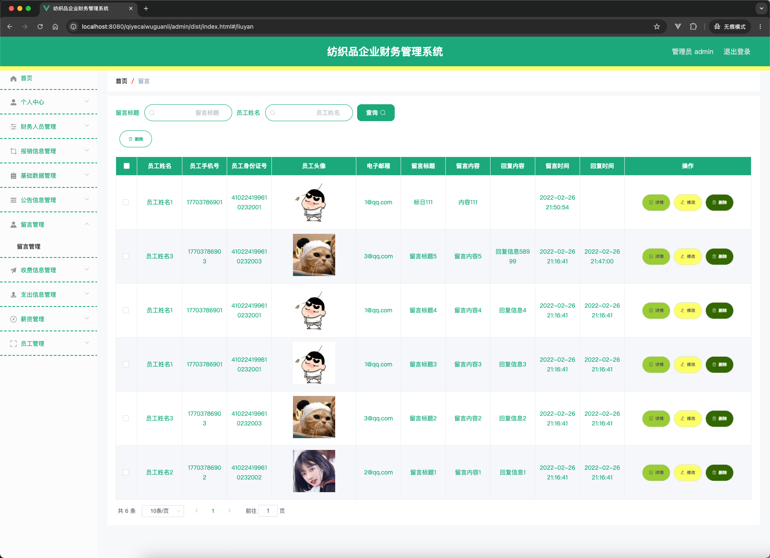The width and height of the screenshot is (770, 558).
Task: Check the row checkbox for 留言标题2
Action: (126, 418)
